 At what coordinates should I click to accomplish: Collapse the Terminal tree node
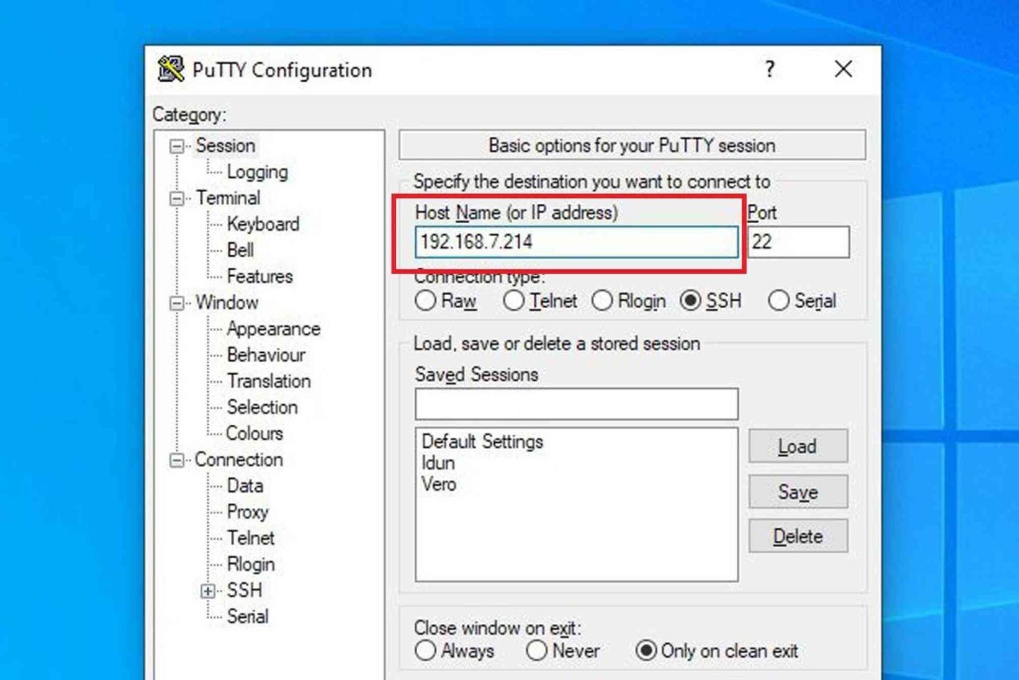tap(176, 199)
